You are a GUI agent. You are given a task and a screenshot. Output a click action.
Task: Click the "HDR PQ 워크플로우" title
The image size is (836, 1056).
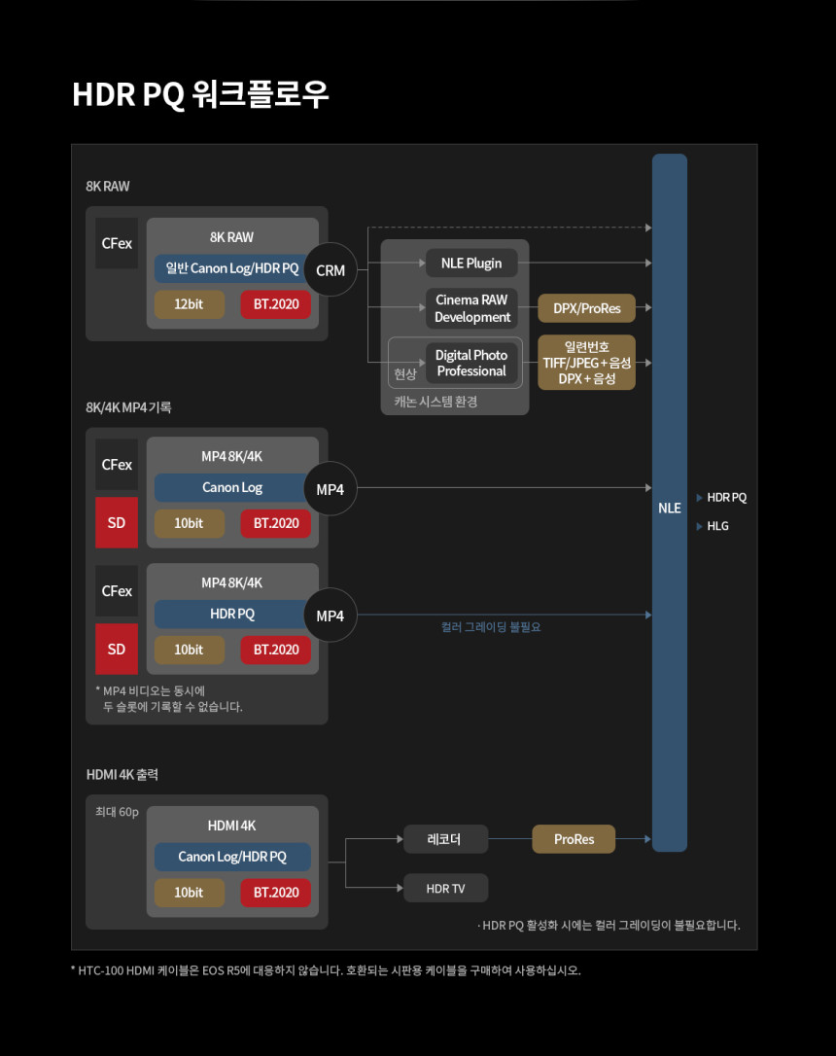pyautogui.click(x=200, y=94)
